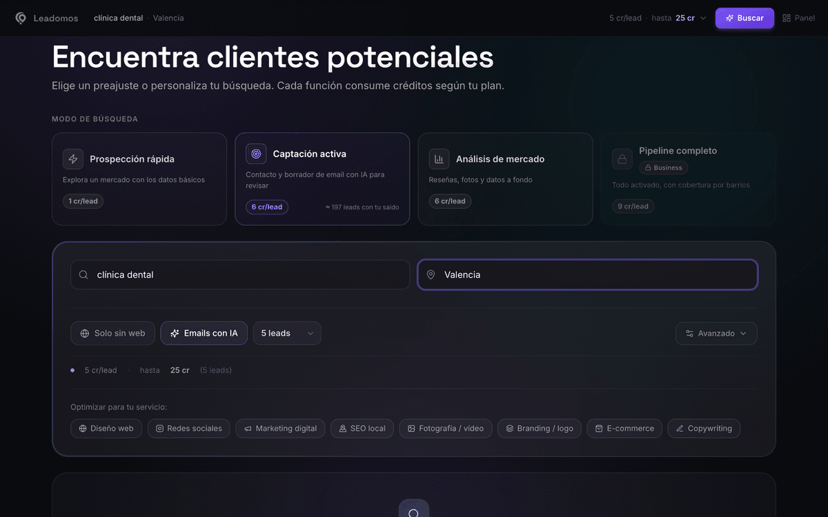Viewport: 828px width, 517px height.
Task: Click the 6 cr/lead badge on Análisis de mercado
Action: coord(449,201)
